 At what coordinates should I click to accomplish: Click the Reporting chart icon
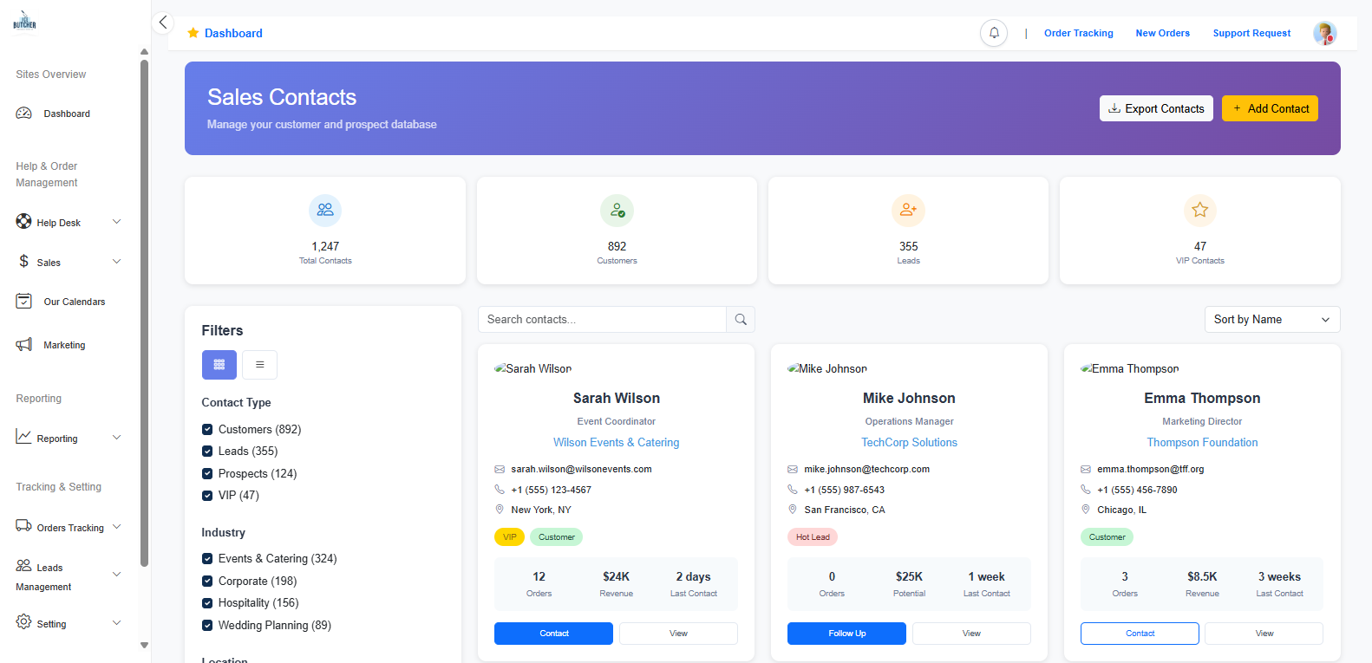24,437
